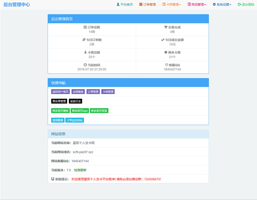257x200 pixels.
Task: Click the grid icon next to 订单总数
Action: coord(85,27)
